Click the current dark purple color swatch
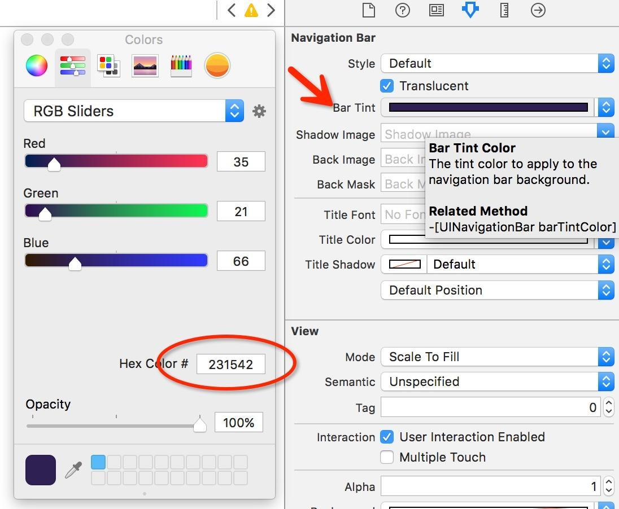619x509 pixels. click(x=41, y=470)
